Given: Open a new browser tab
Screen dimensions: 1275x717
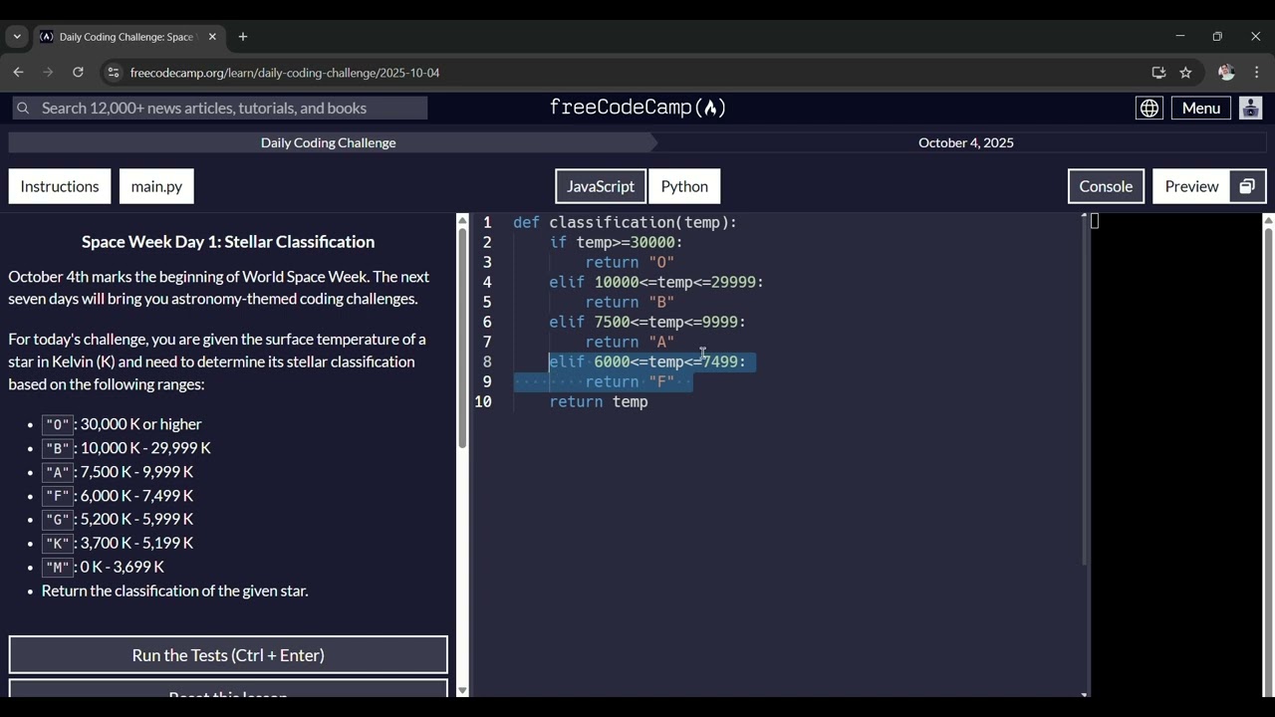Looking at the screenshot, I should 243,37.
